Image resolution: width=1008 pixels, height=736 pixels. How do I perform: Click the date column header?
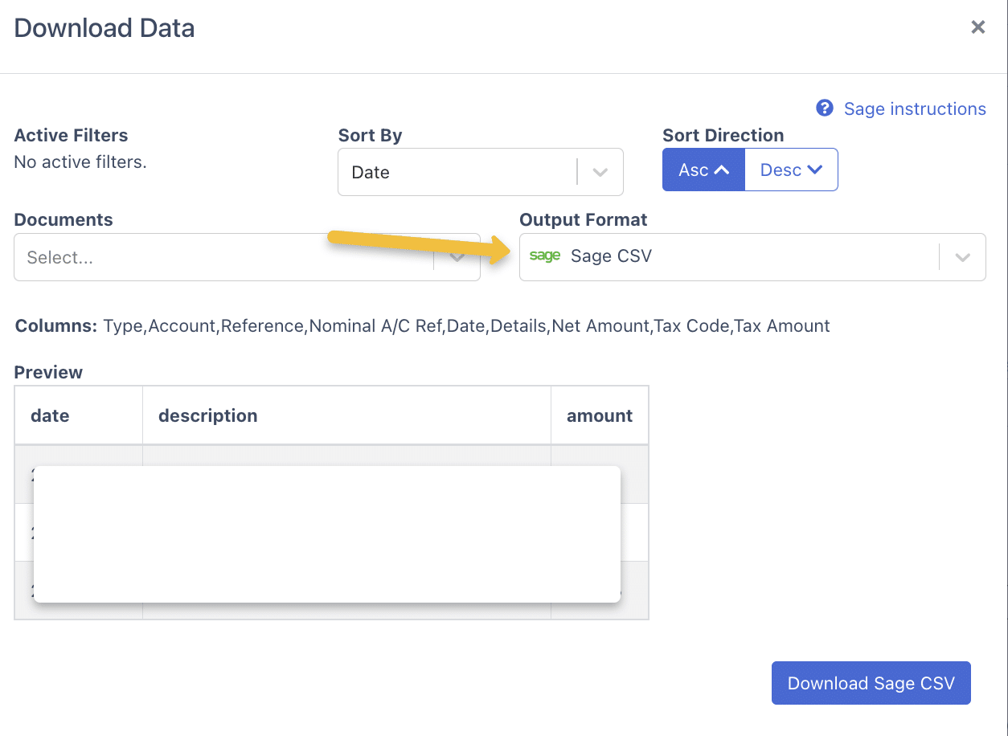pos(79,415)
